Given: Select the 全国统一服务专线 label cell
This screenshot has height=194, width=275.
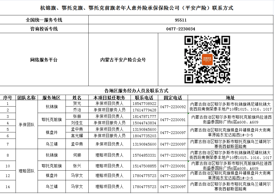Looking at the screenshot, I should [x=44, y=20].
